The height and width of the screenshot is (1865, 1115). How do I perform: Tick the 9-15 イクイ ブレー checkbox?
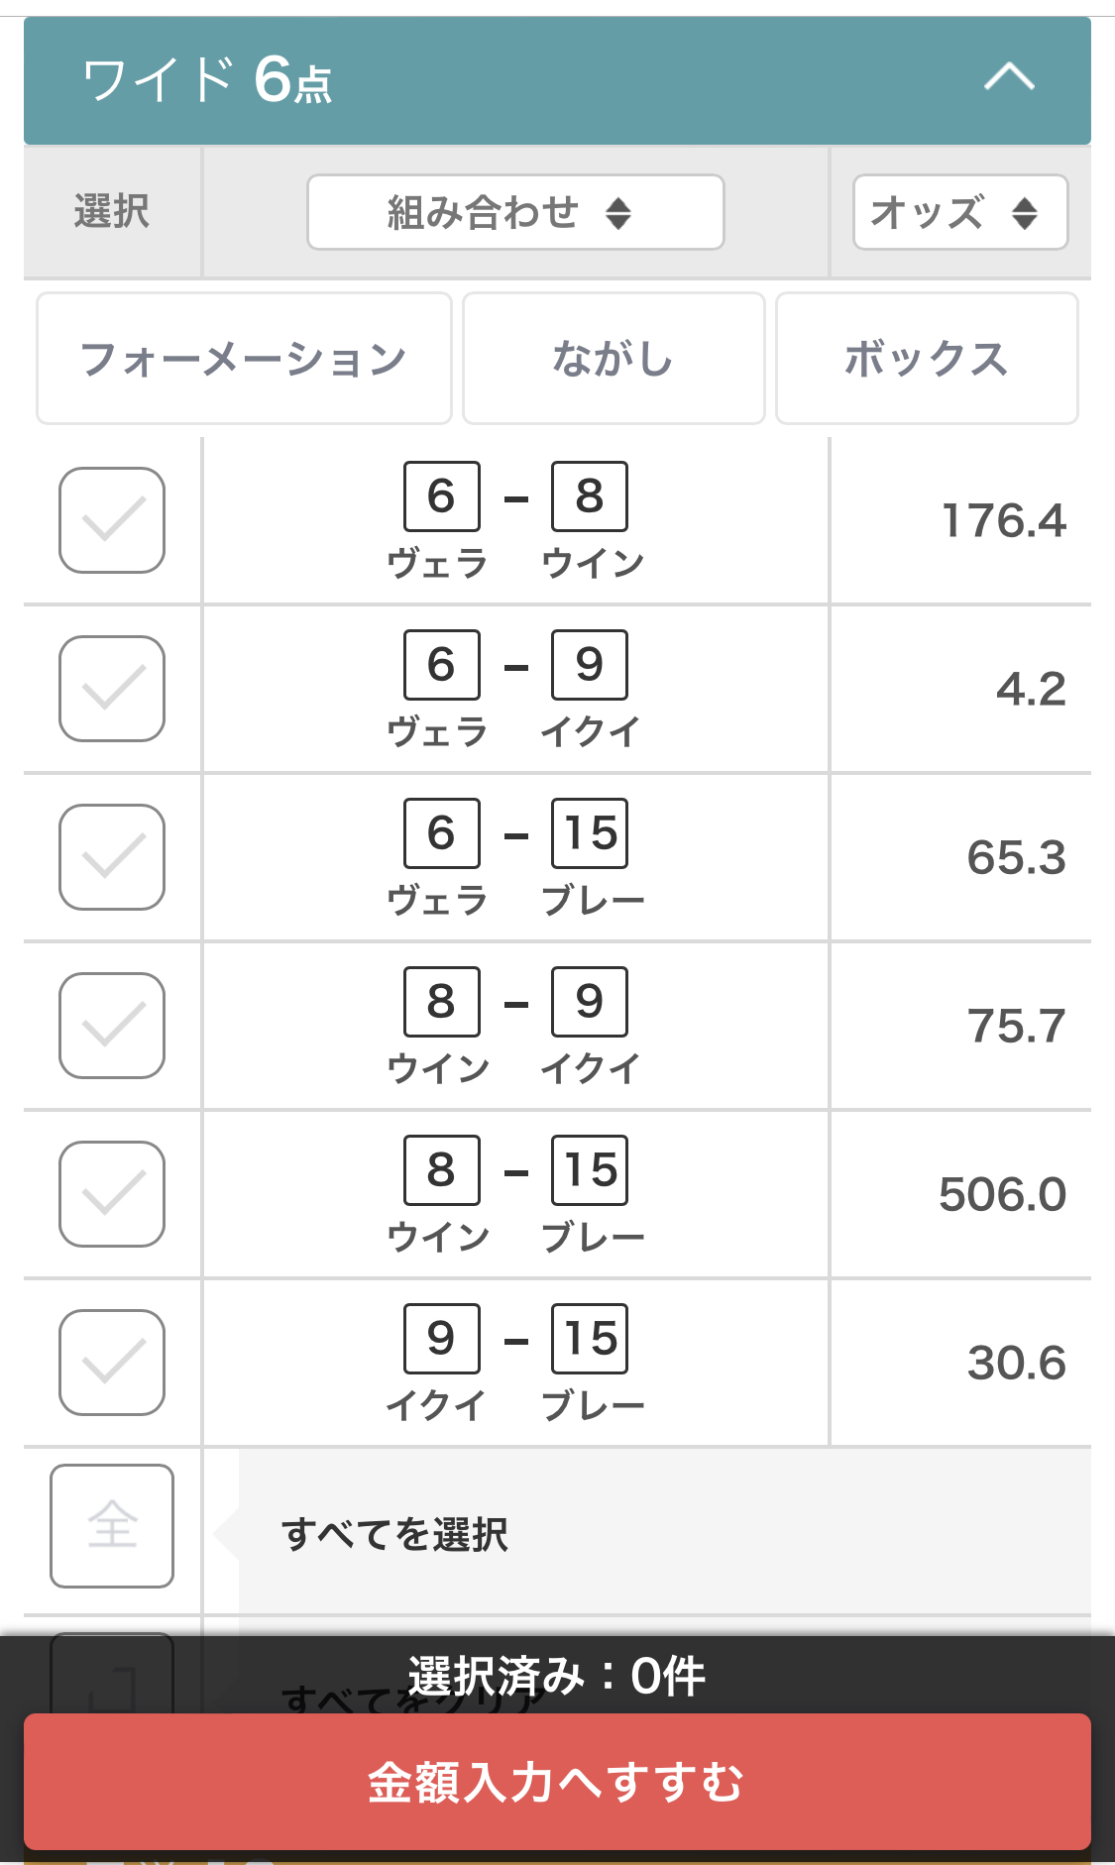coord(112,1363)
